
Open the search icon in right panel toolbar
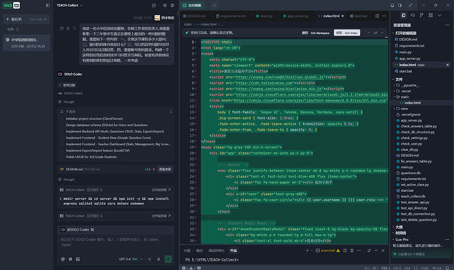(413, 15)
